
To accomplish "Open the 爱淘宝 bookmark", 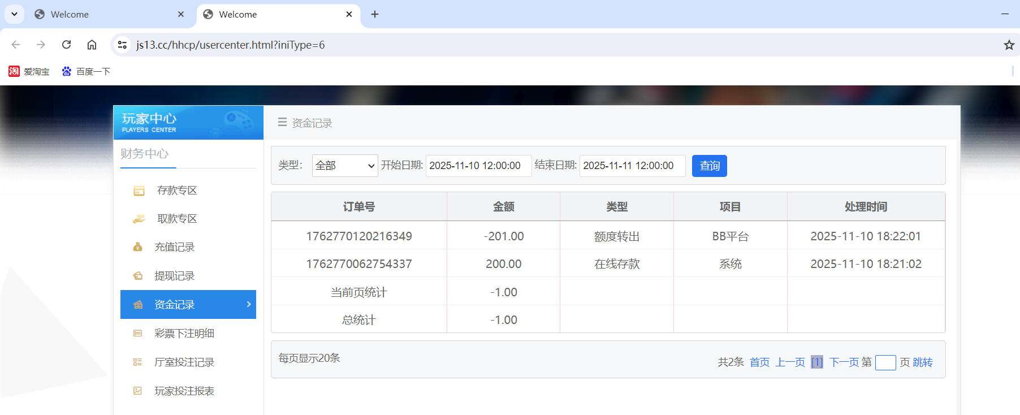I will pyautogui.click(x=29, y=71).
